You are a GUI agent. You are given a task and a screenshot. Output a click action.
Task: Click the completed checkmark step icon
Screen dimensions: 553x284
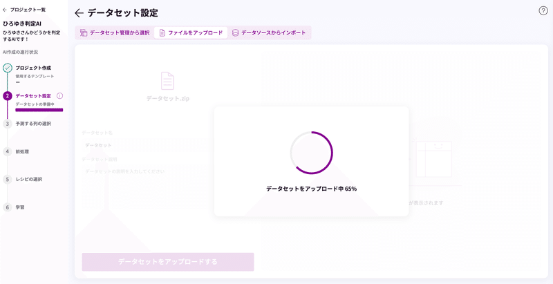pyautogui.click(x=8, y=68)
